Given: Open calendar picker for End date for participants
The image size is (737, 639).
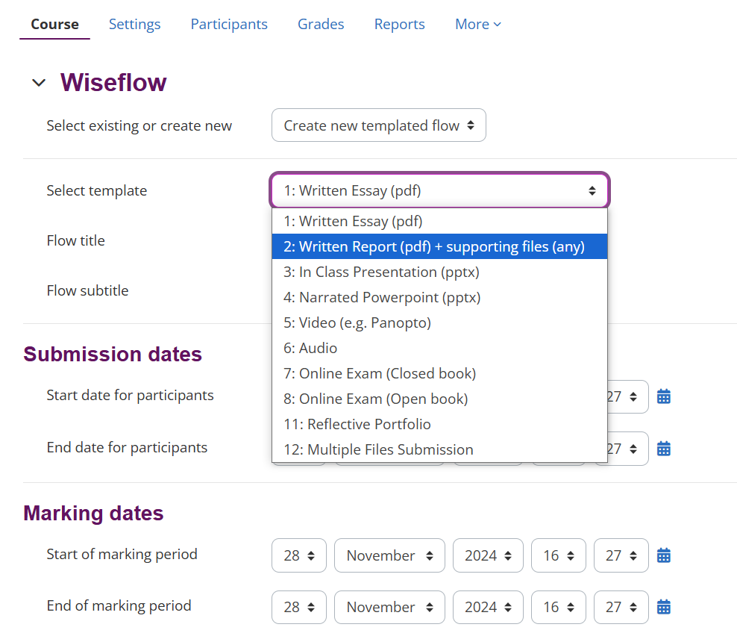Looking at the screenshot, I should click(663, 449).
